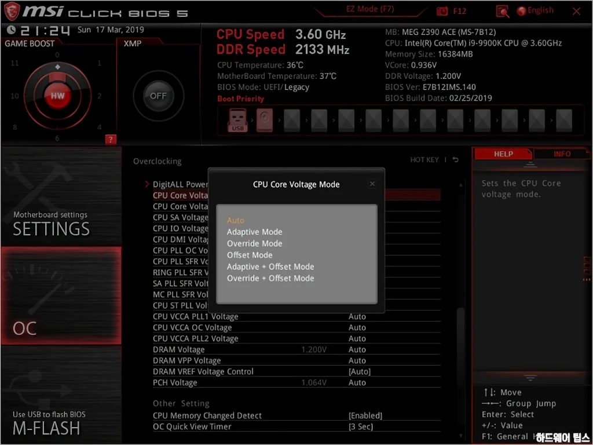This screenshot has height=445, width=593.
Task: Click the MSI dragon logo
Action: (12, 12)
